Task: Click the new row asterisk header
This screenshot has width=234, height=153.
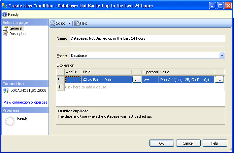Action: coord(60,87)
